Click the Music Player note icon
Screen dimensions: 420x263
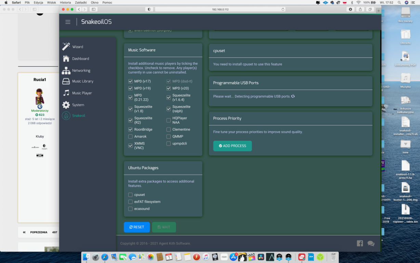[x=66, y=93]
